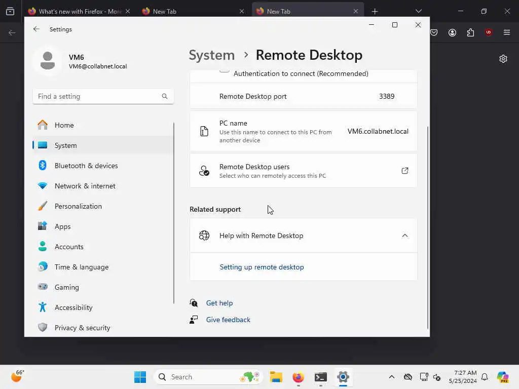519x389 pixels.
Task: Open Personalization settings
Action: 103,206
